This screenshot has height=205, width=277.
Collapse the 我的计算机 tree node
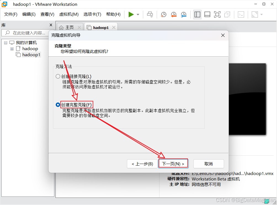[6, 43]
